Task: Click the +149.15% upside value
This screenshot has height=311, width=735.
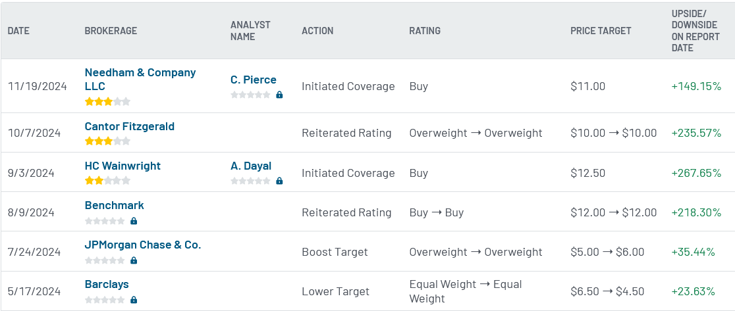Action: tap(696, 87)
